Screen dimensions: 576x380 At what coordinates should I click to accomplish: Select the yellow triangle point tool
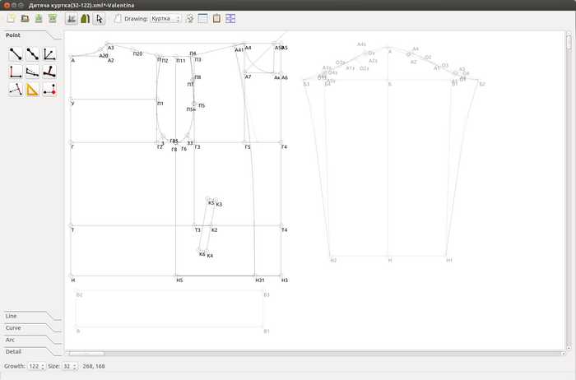(x=33, y=89)
